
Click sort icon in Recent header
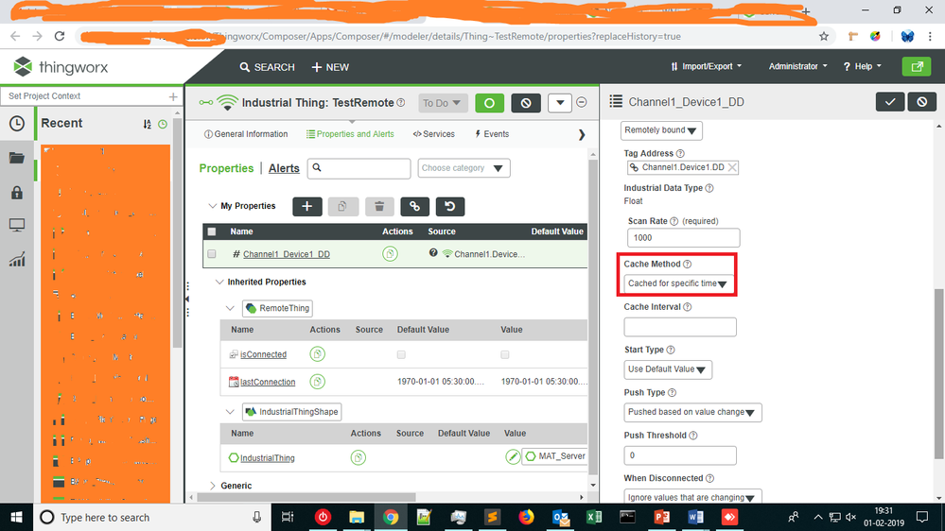(147, 124)
